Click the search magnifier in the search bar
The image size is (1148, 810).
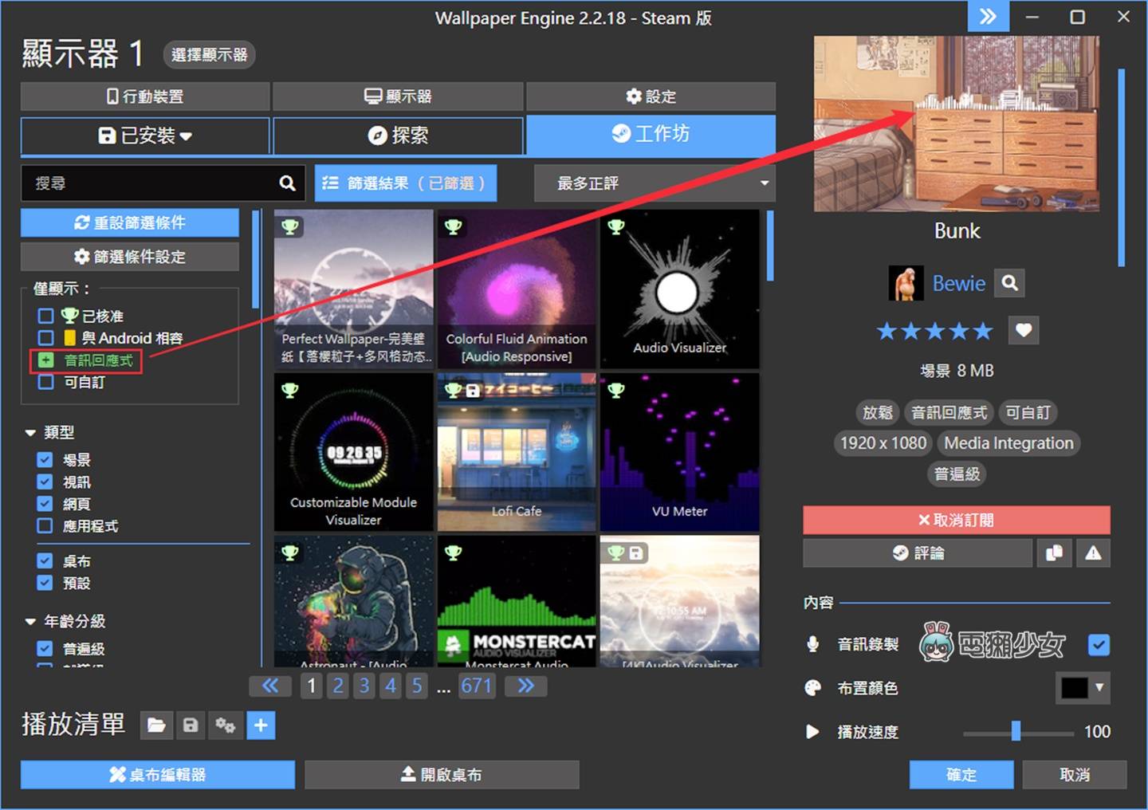(286, 183)
